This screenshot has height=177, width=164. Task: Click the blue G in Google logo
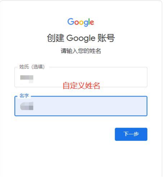71,22
